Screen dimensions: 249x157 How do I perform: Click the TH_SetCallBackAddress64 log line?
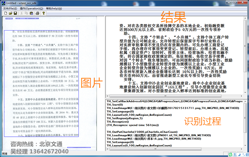tap(175, 101)
